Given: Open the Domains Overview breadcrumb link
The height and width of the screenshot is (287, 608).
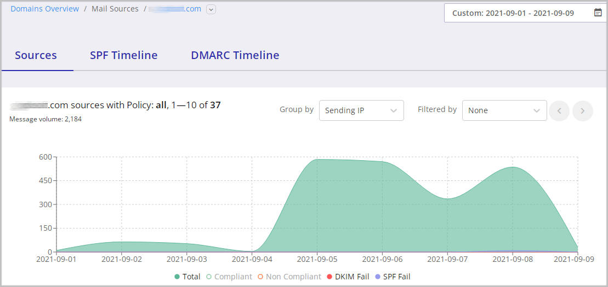Looking at the screenshot, I should pos(45,9).
